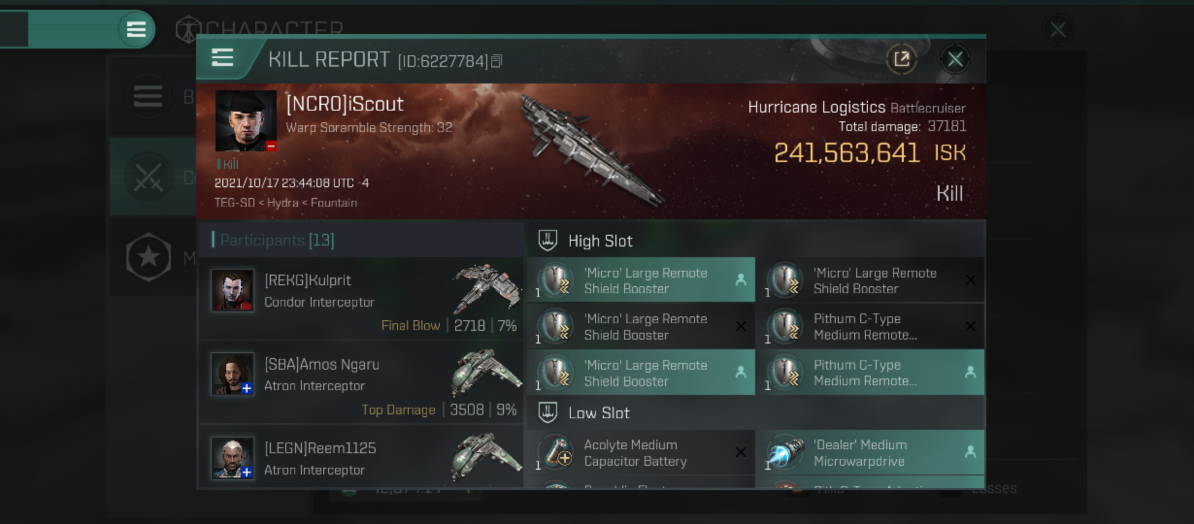Image resolution: width=1194 pixels, height=524 pixels.
Task: Open the kill report hamburger menu
Action: (x=222, y=58)
